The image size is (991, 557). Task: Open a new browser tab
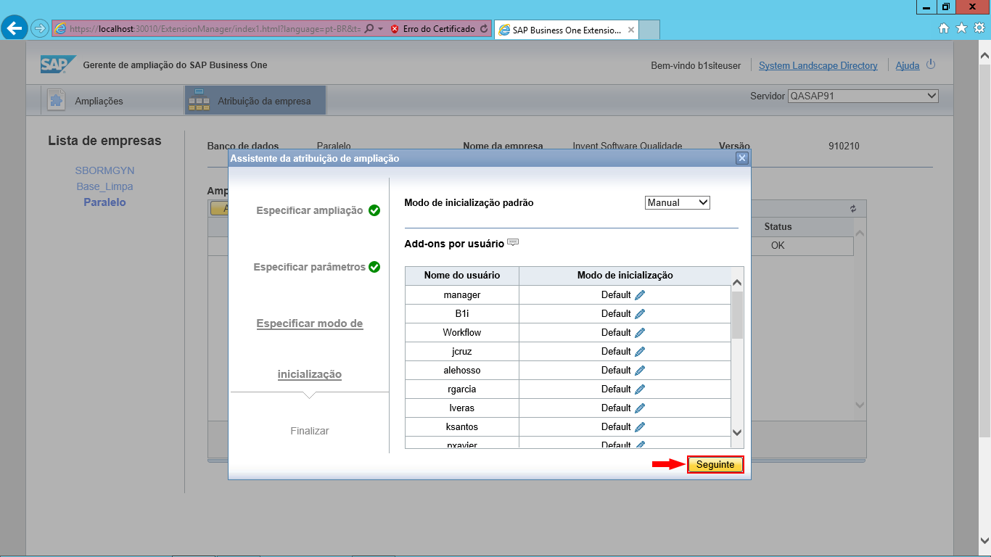tap(649, 30)
